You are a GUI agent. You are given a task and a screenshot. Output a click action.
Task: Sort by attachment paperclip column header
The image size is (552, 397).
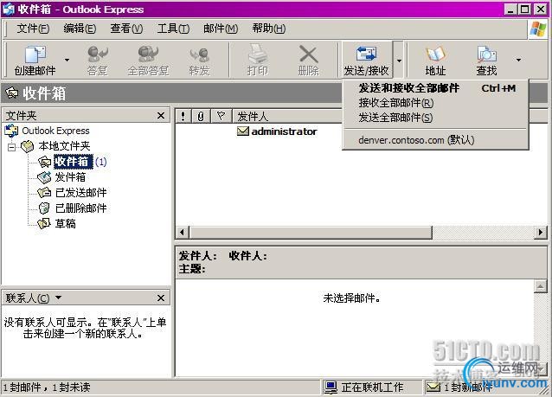[x=201, y=116]
